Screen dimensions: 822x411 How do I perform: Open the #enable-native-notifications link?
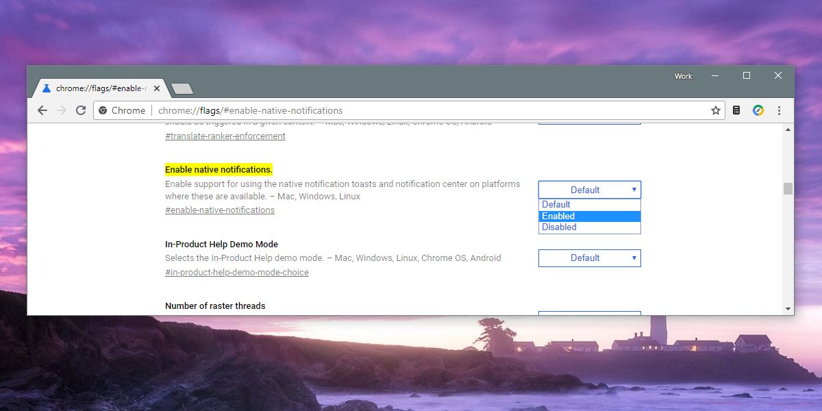pos(220,210)
